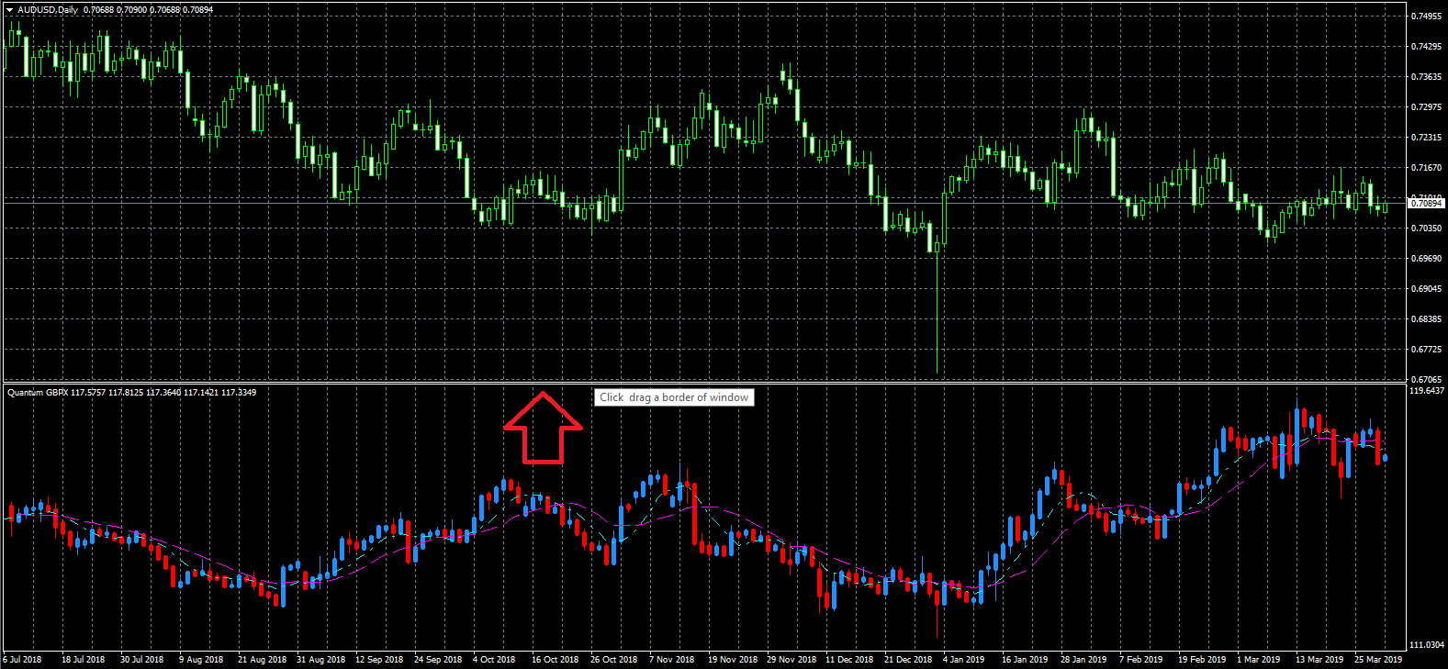This screenshot has height=669, width=1448.
Task: Click the 16 Oct 2018 date label
Action: point(555,659)
